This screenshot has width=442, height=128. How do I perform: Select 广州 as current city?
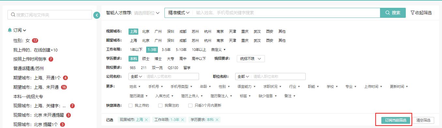point(158,31)
